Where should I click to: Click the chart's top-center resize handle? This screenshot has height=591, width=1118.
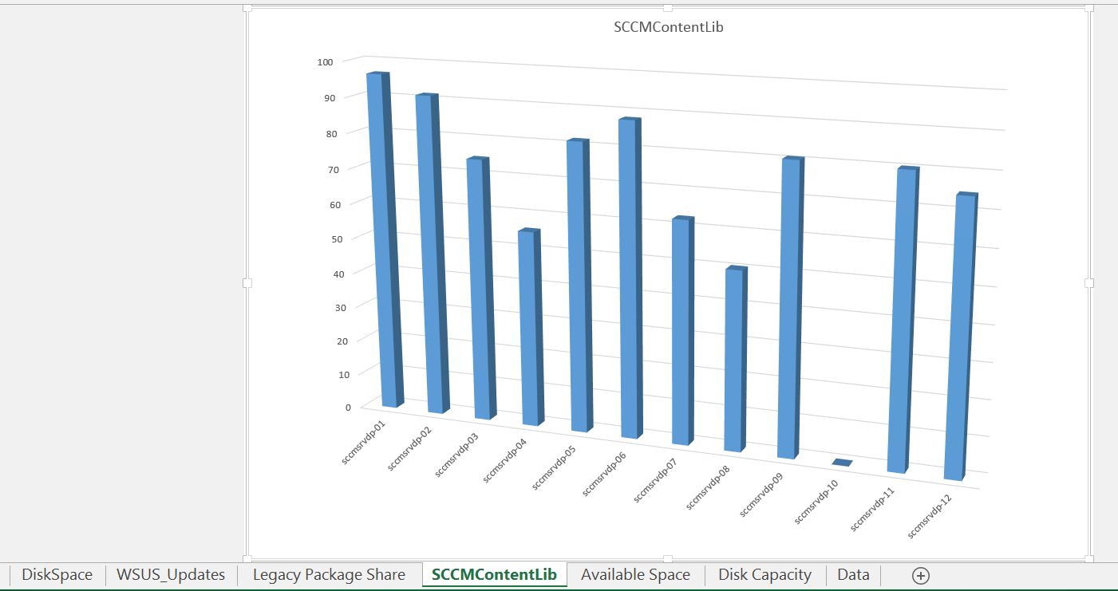[x=668, y=8]
